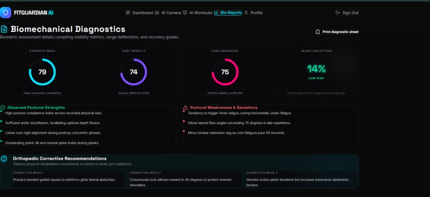Click the document icon beside Biomechanical Diagnostics

tap(4, 29)
